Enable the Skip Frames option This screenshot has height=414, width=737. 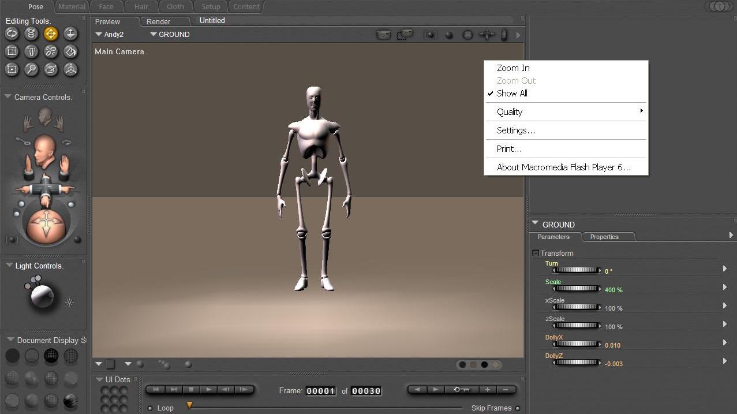point(518,408)
